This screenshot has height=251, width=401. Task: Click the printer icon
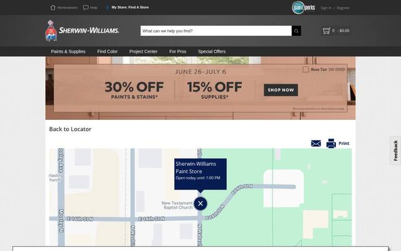[x=331, y=144]
